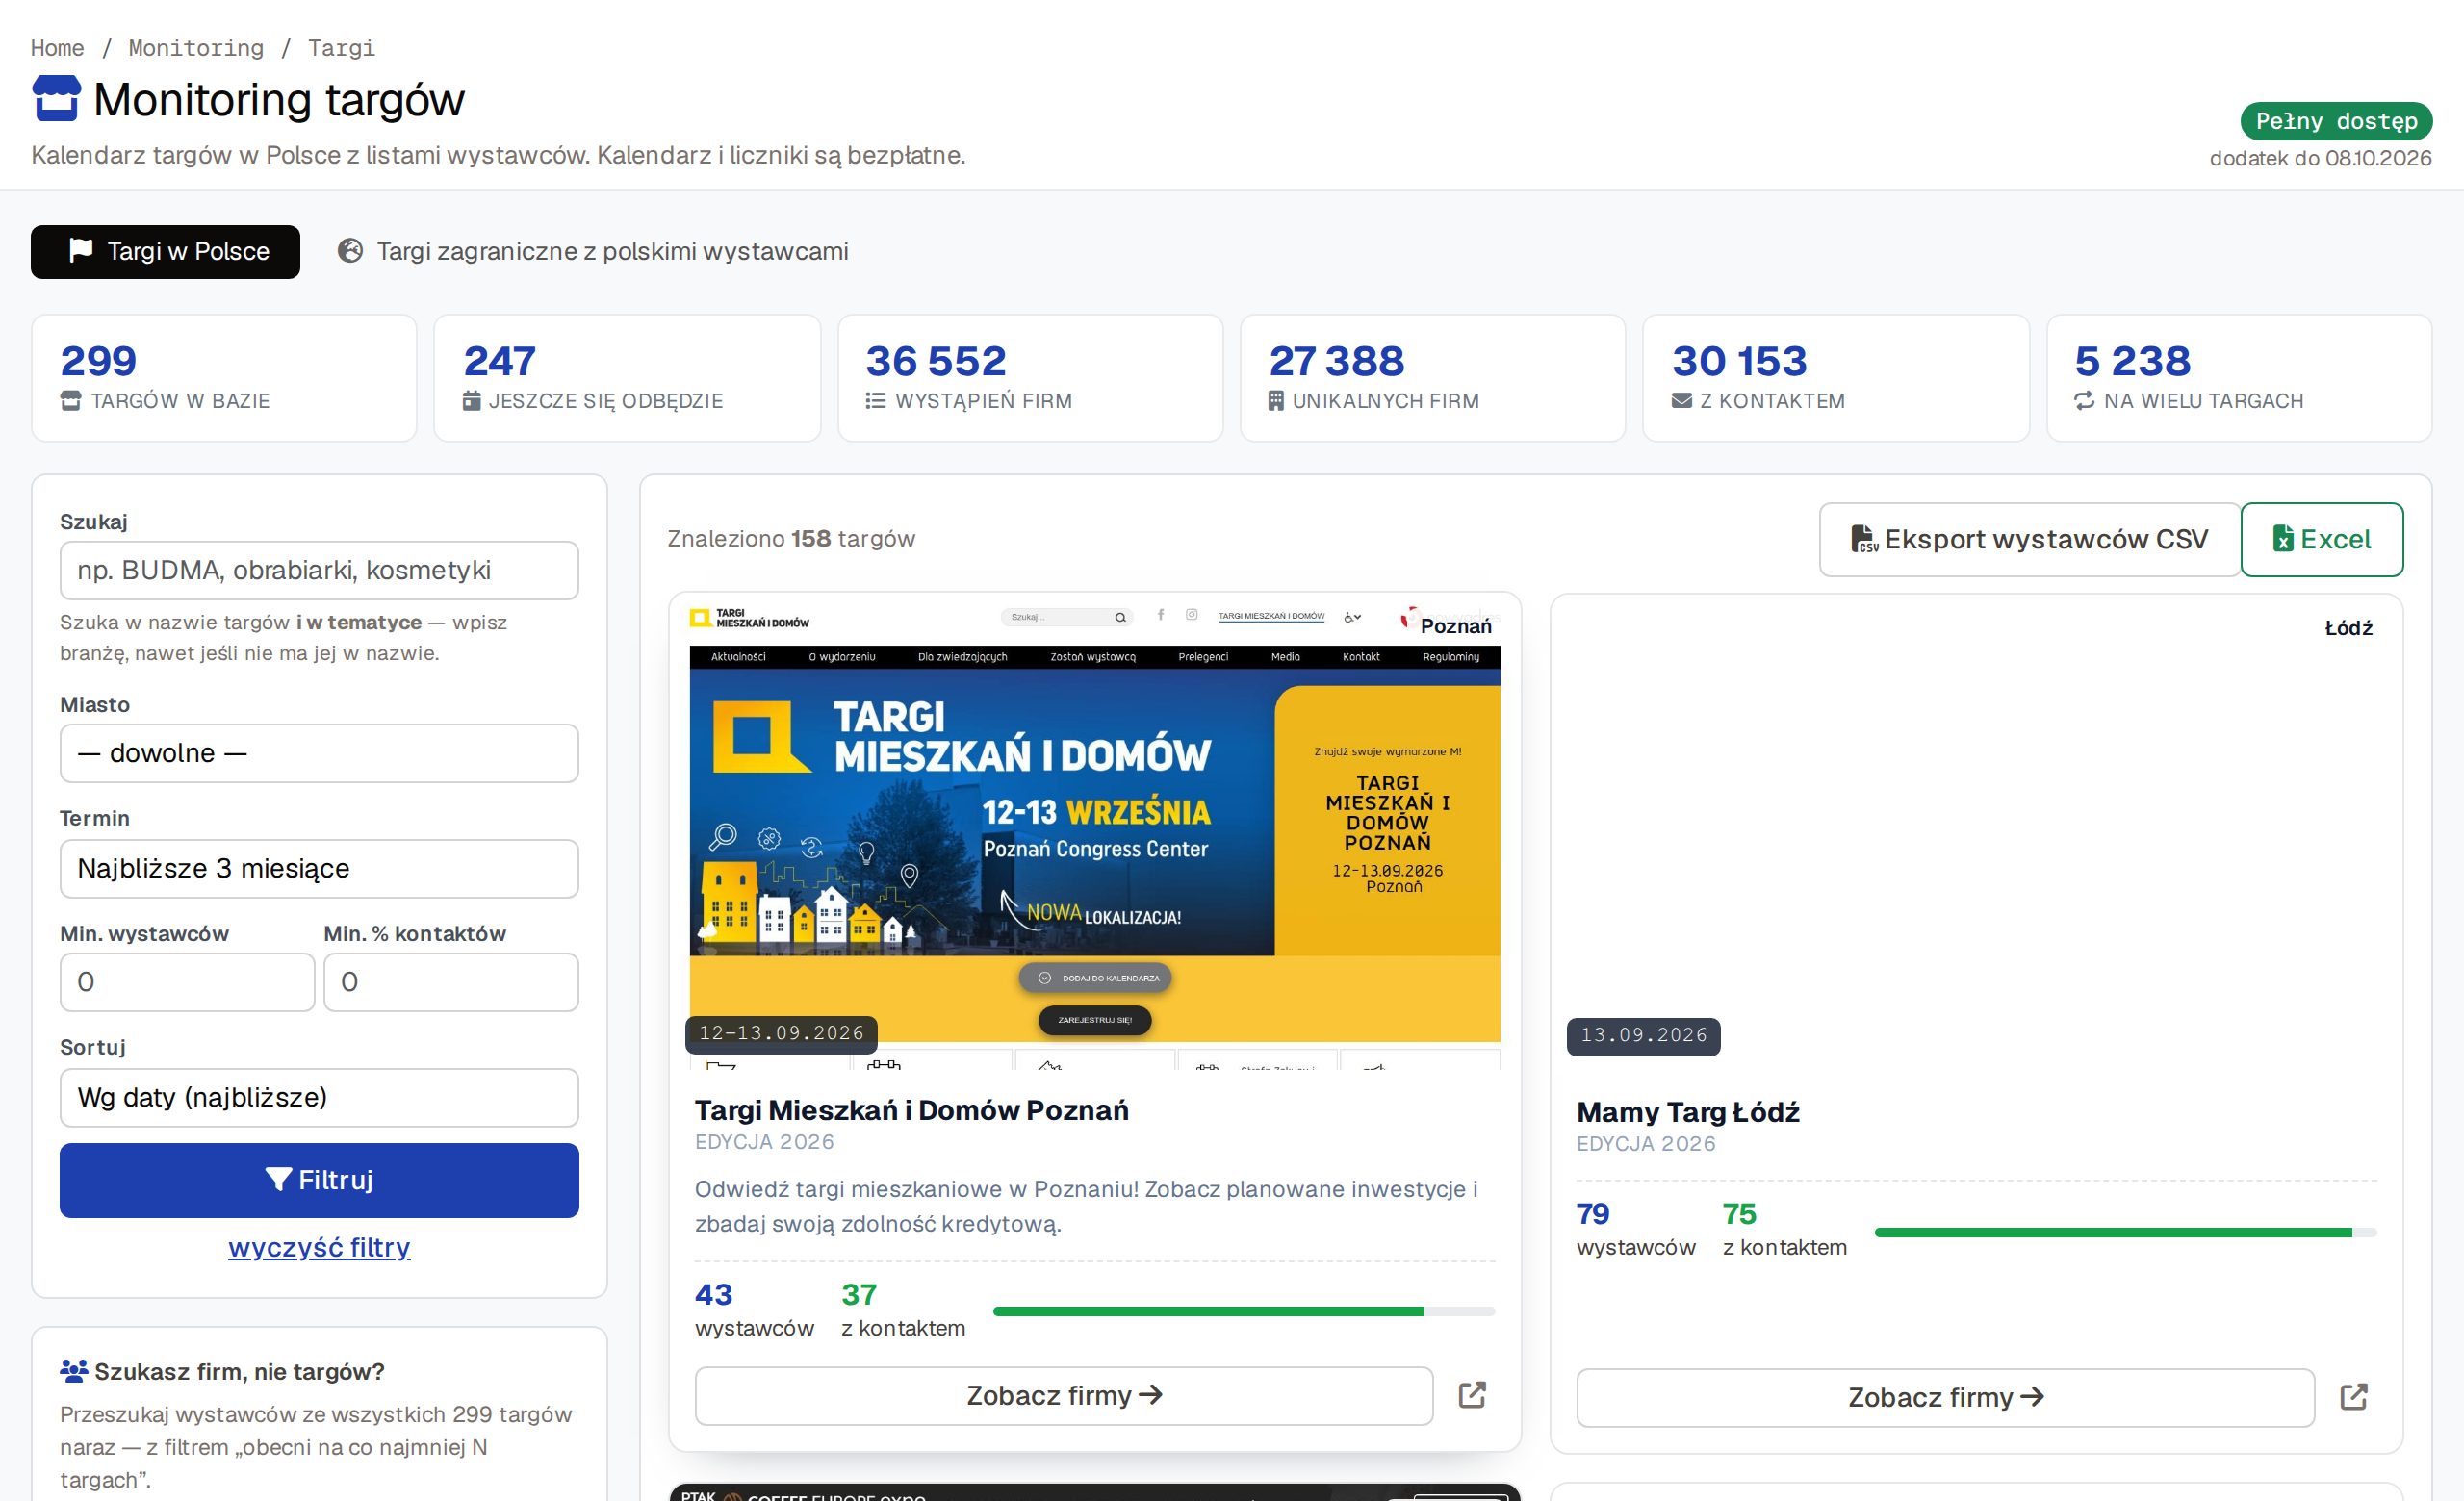Click the 36 552 WYSTĄPIEŃ FIRM counter
2464x1501 pixels.
click(x=1030, y=378)
